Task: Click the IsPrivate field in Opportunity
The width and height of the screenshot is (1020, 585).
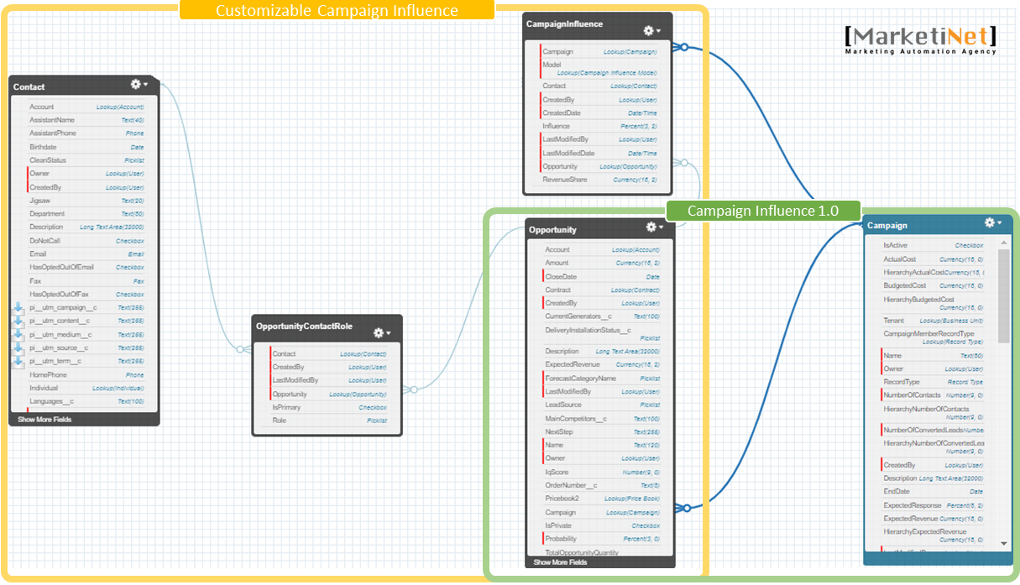Action: pos(602,526)
